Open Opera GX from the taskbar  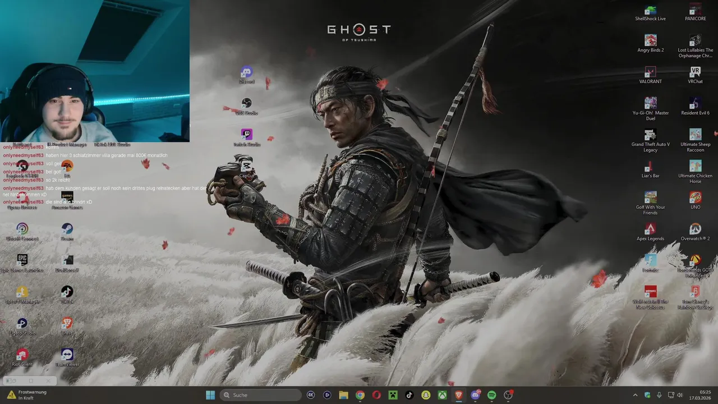coord(376,395)
